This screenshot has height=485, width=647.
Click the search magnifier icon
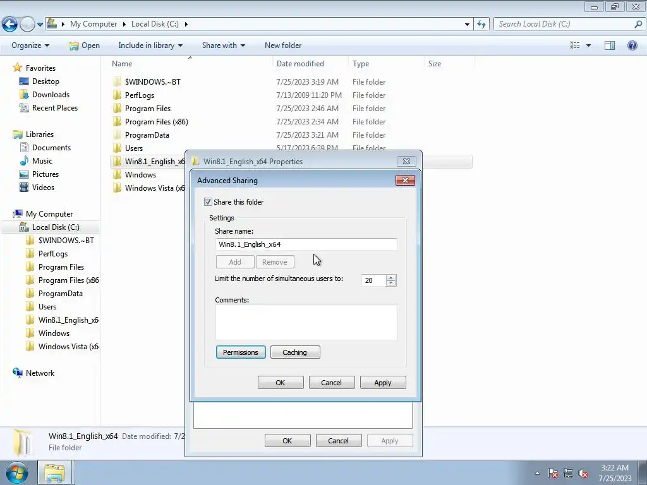[x=638, y=24]
